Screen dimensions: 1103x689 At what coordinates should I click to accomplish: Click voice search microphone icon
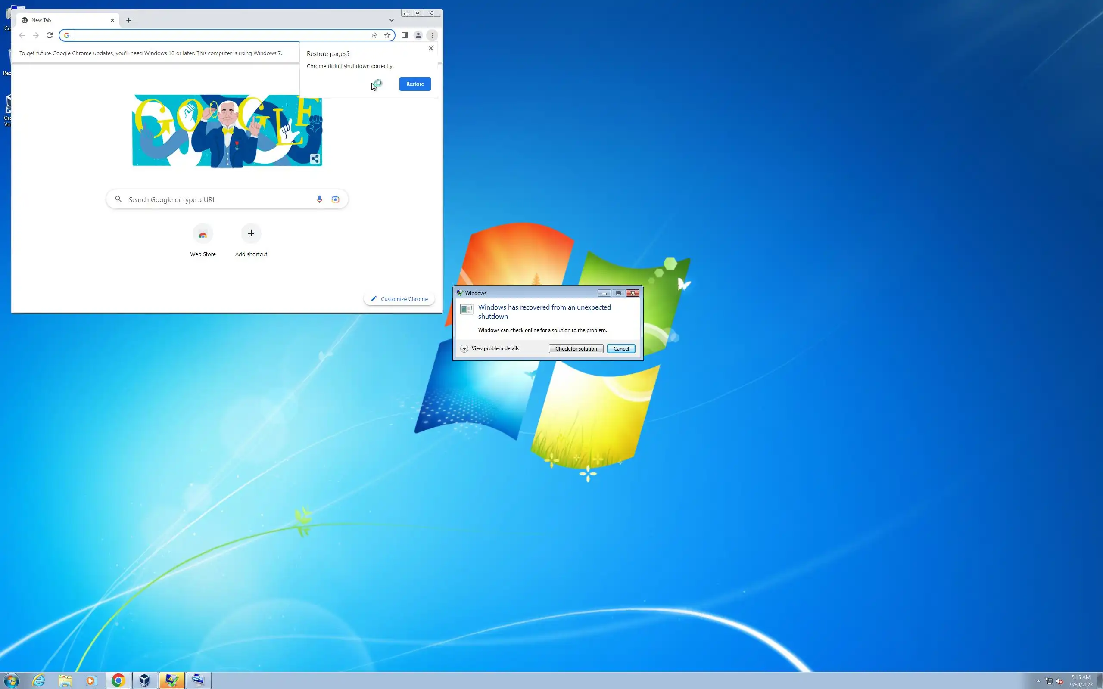pos(319,199)
